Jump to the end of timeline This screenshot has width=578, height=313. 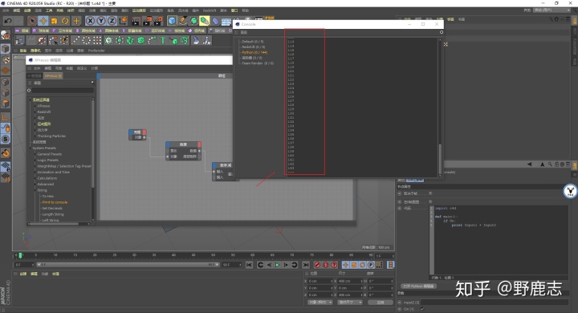click(306, 265)
